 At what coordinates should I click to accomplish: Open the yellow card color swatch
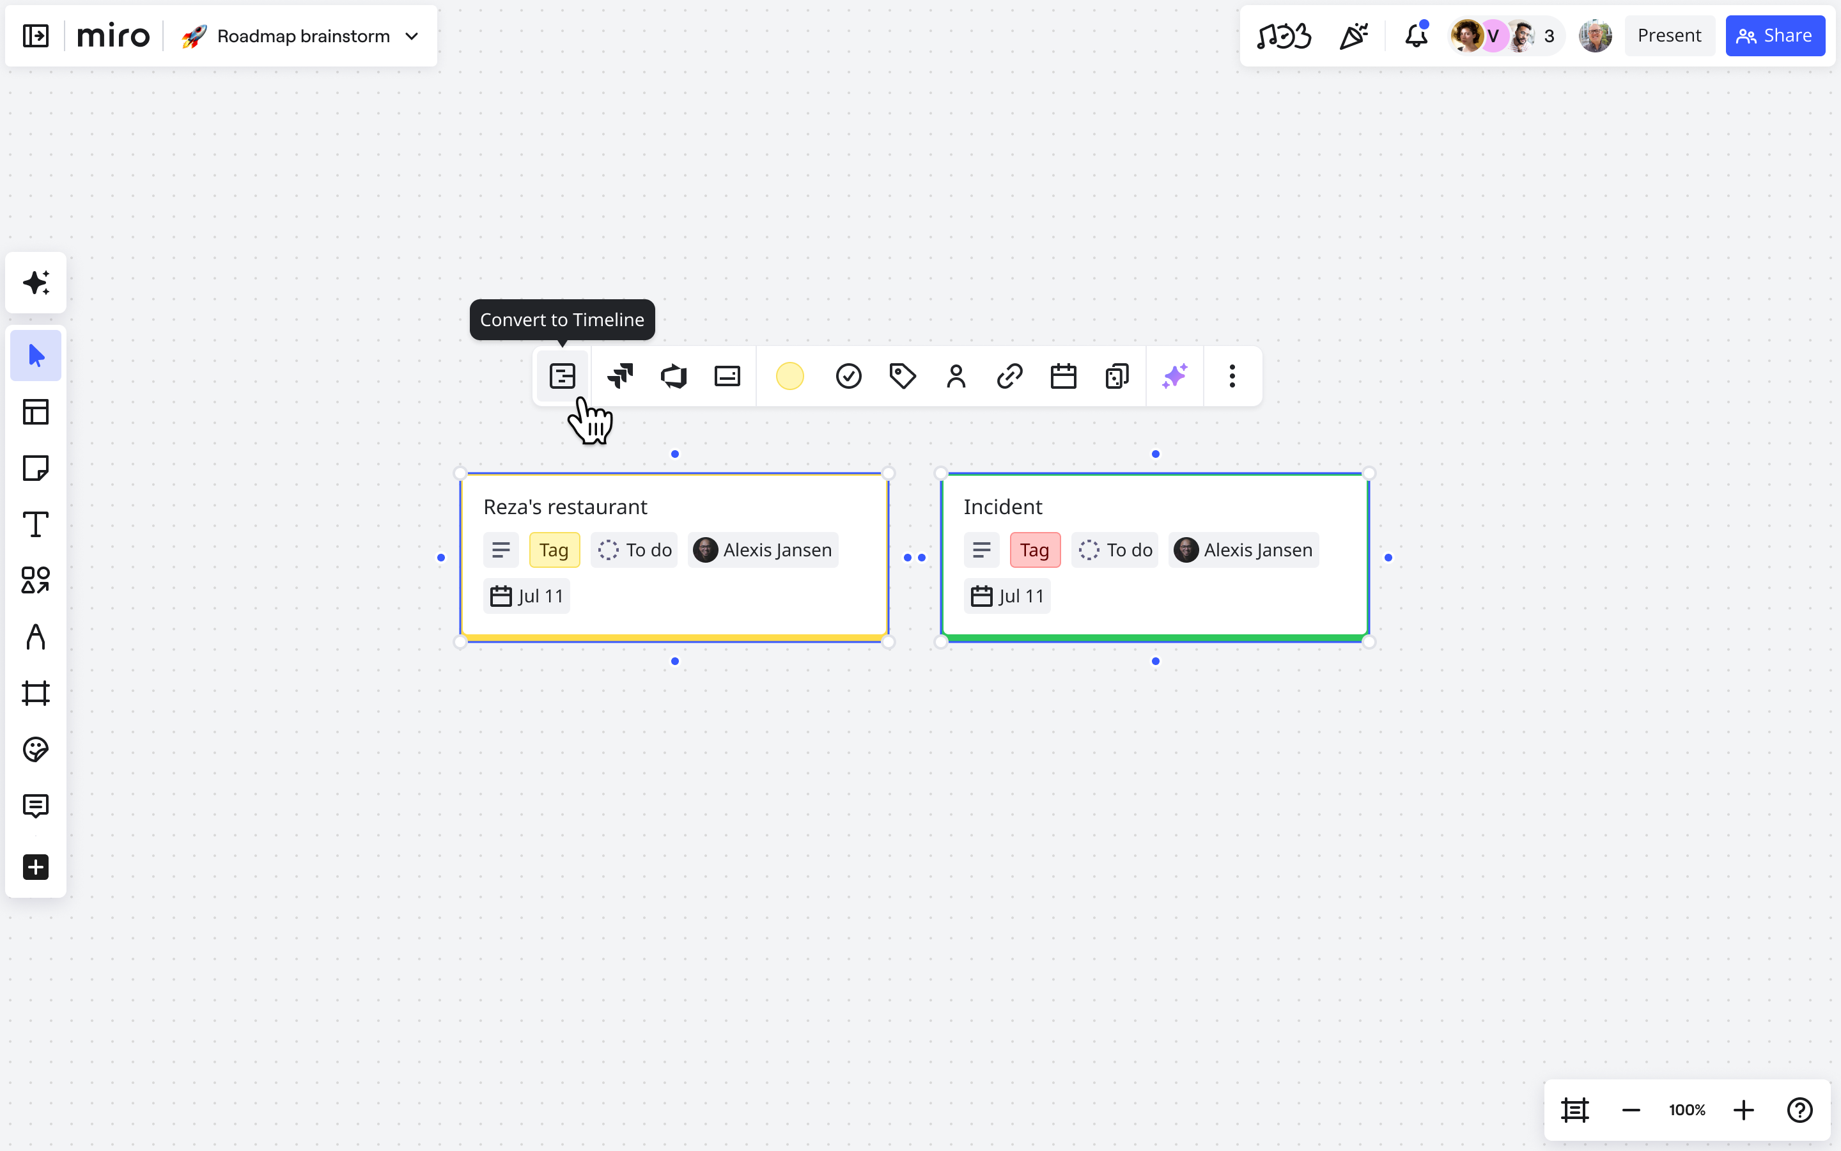pyautogui.click(x=789, y=376)
